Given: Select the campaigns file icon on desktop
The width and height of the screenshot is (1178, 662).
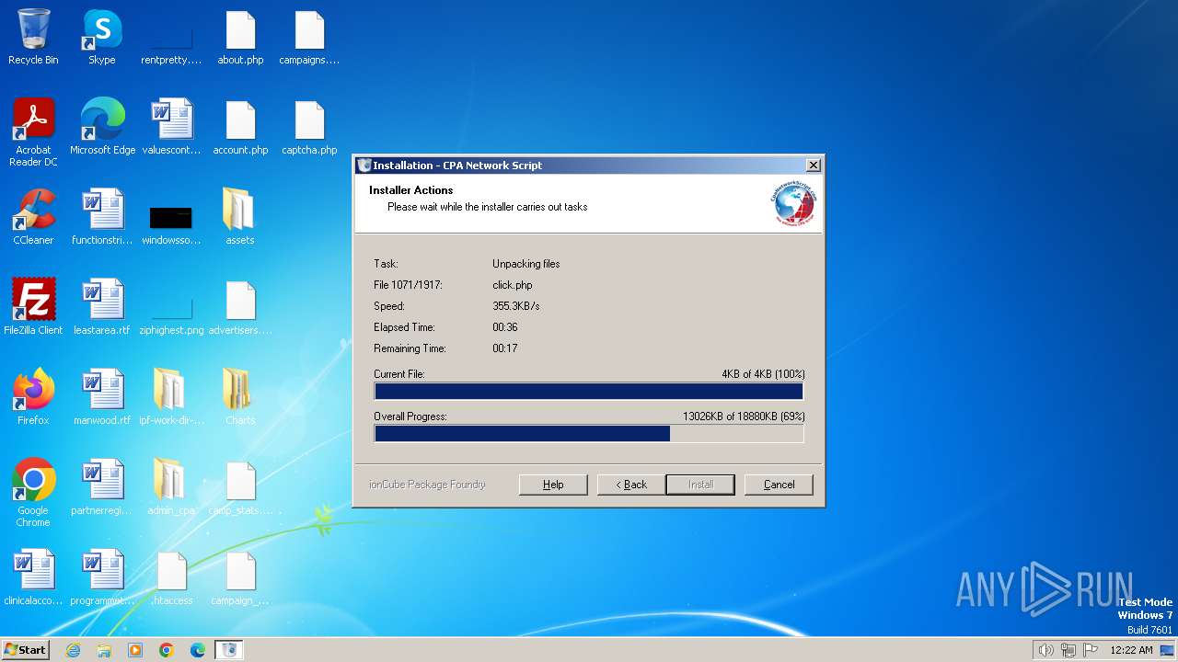Looking at the screenshot, I should [x=309, y=37].
